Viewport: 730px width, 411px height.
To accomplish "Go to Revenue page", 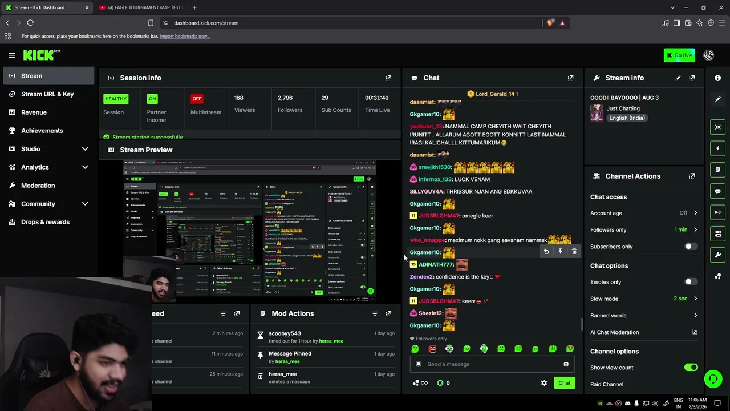I will (x=48, y=112).
